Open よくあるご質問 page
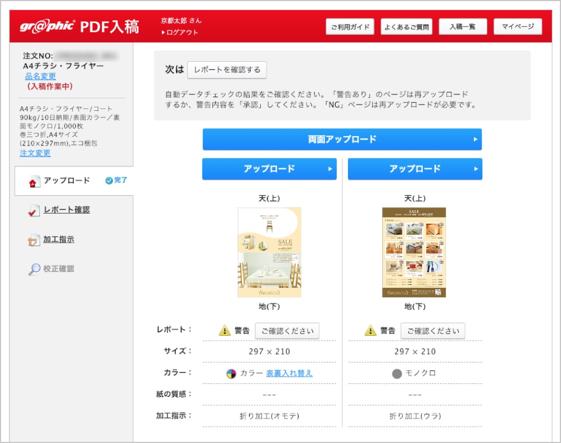The image size is (561, 443). tap(406, 26)
